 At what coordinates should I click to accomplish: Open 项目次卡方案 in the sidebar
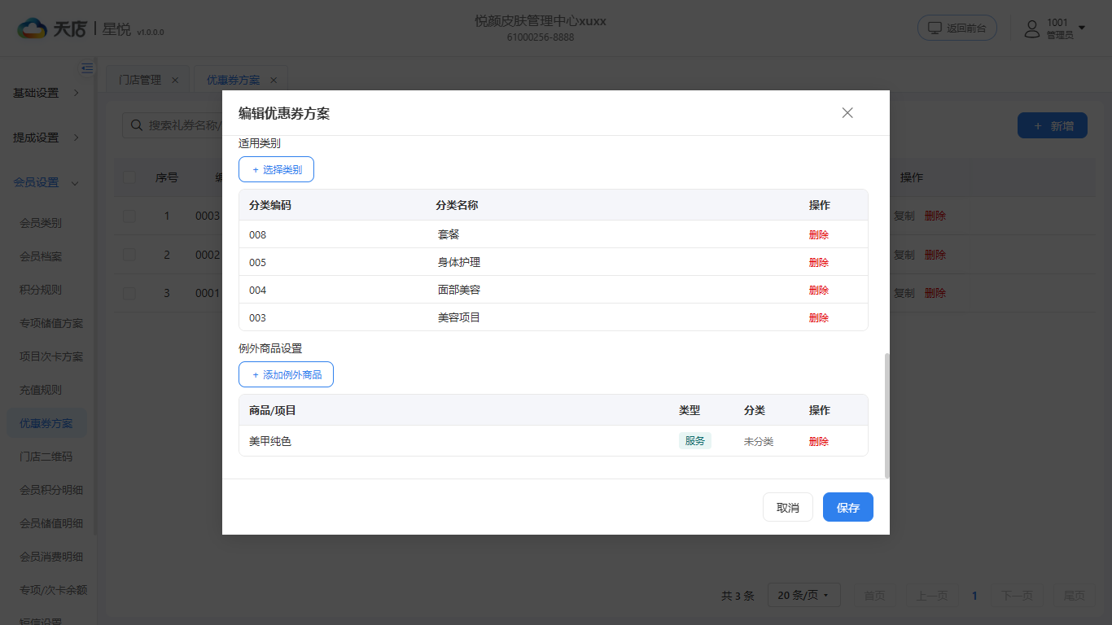(x=51, y=356)
